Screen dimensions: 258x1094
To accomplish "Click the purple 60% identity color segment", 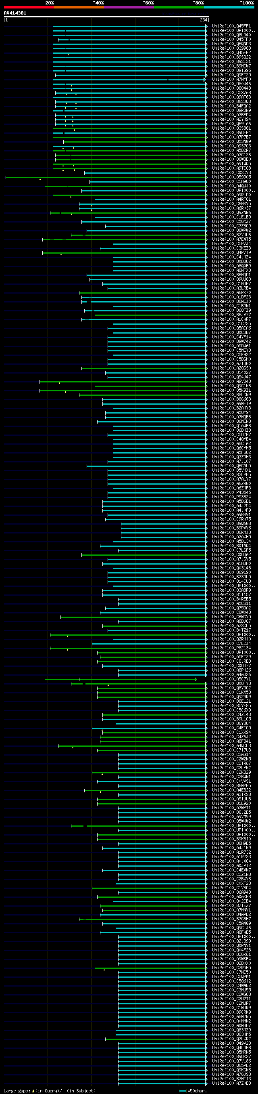I will (129, 7).
